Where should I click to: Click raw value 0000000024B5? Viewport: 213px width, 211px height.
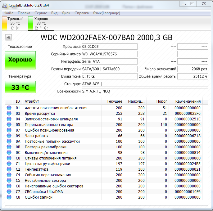point(188,164)
